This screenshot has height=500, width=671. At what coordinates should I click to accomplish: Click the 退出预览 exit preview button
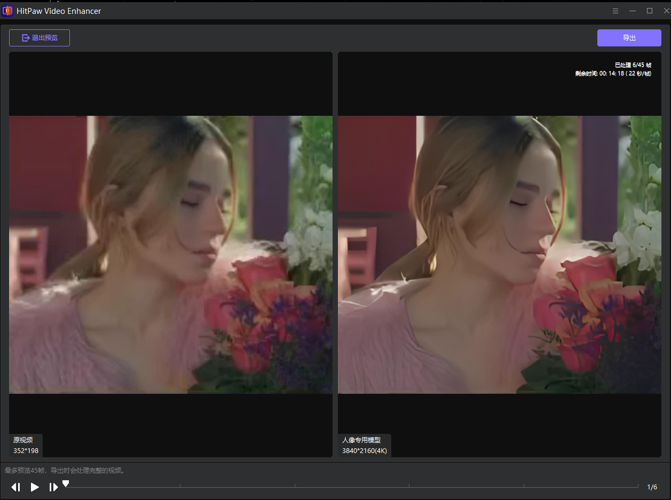point(40,38)
